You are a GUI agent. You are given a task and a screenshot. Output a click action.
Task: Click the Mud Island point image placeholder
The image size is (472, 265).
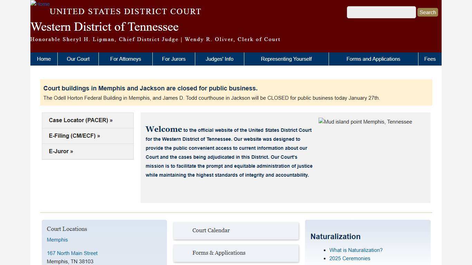[x=365, y=121]
